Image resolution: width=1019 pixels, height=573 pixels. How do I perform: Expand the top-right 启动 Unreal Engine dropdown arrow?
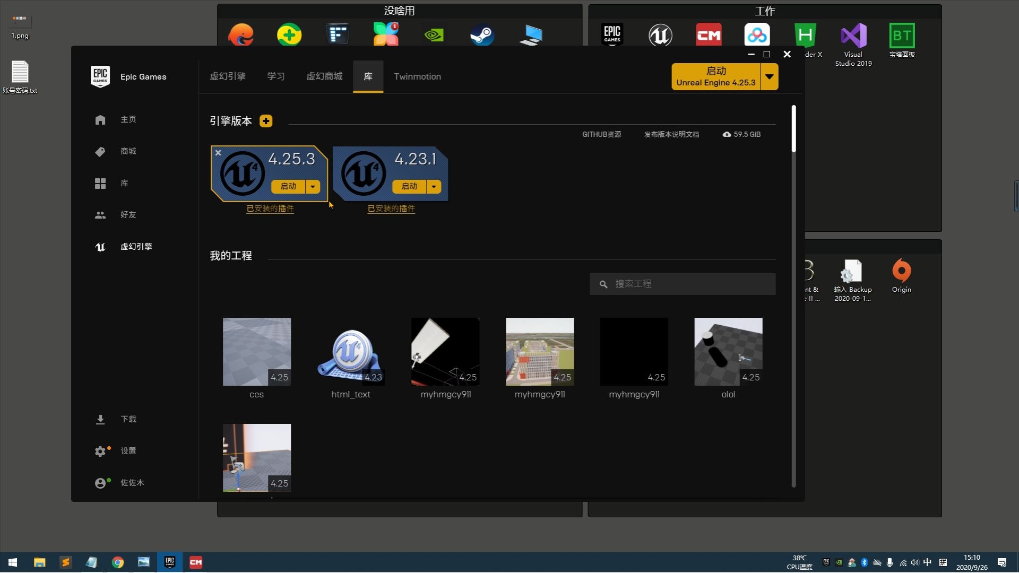point(770,77)
